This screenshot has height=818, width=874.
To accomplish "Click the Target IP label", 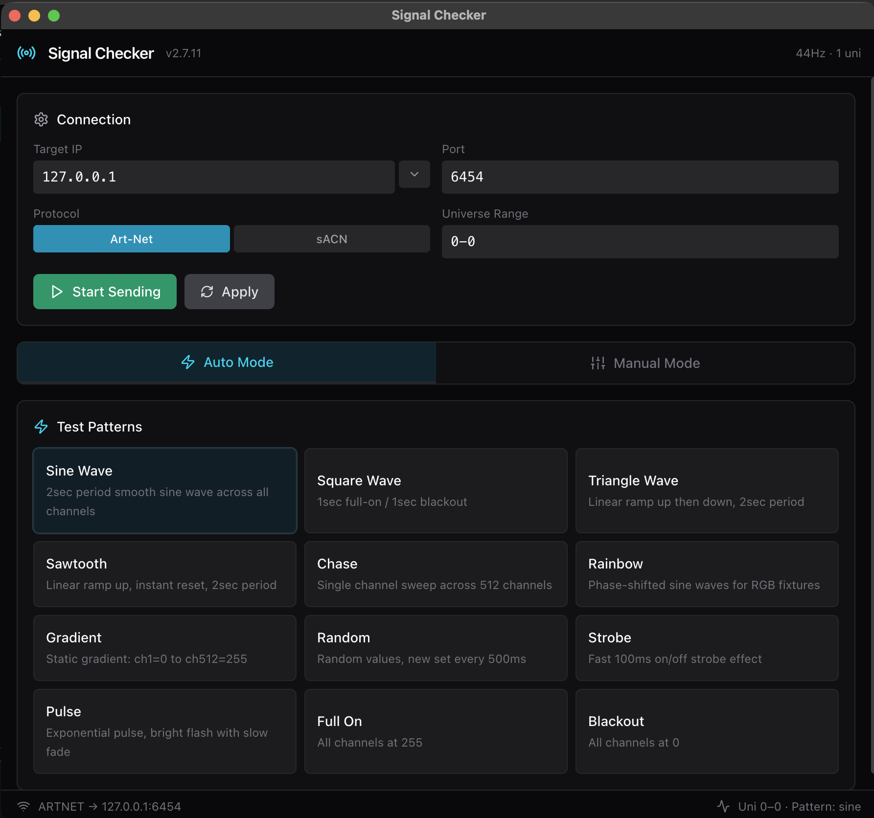I will pyautogui.click(x=58, y=149).
